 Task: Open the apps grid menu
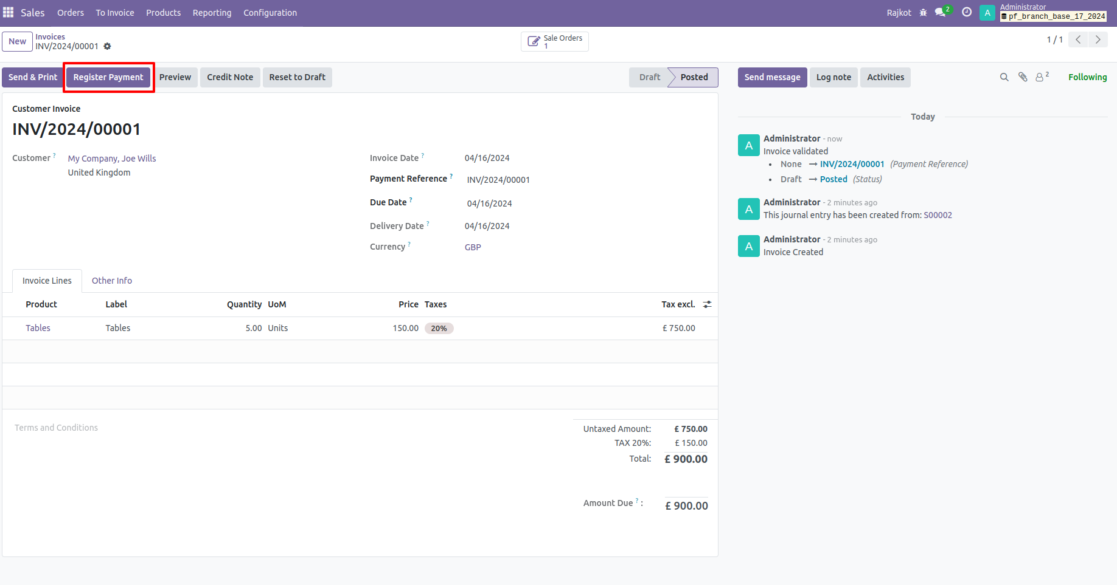click(9, 12)
